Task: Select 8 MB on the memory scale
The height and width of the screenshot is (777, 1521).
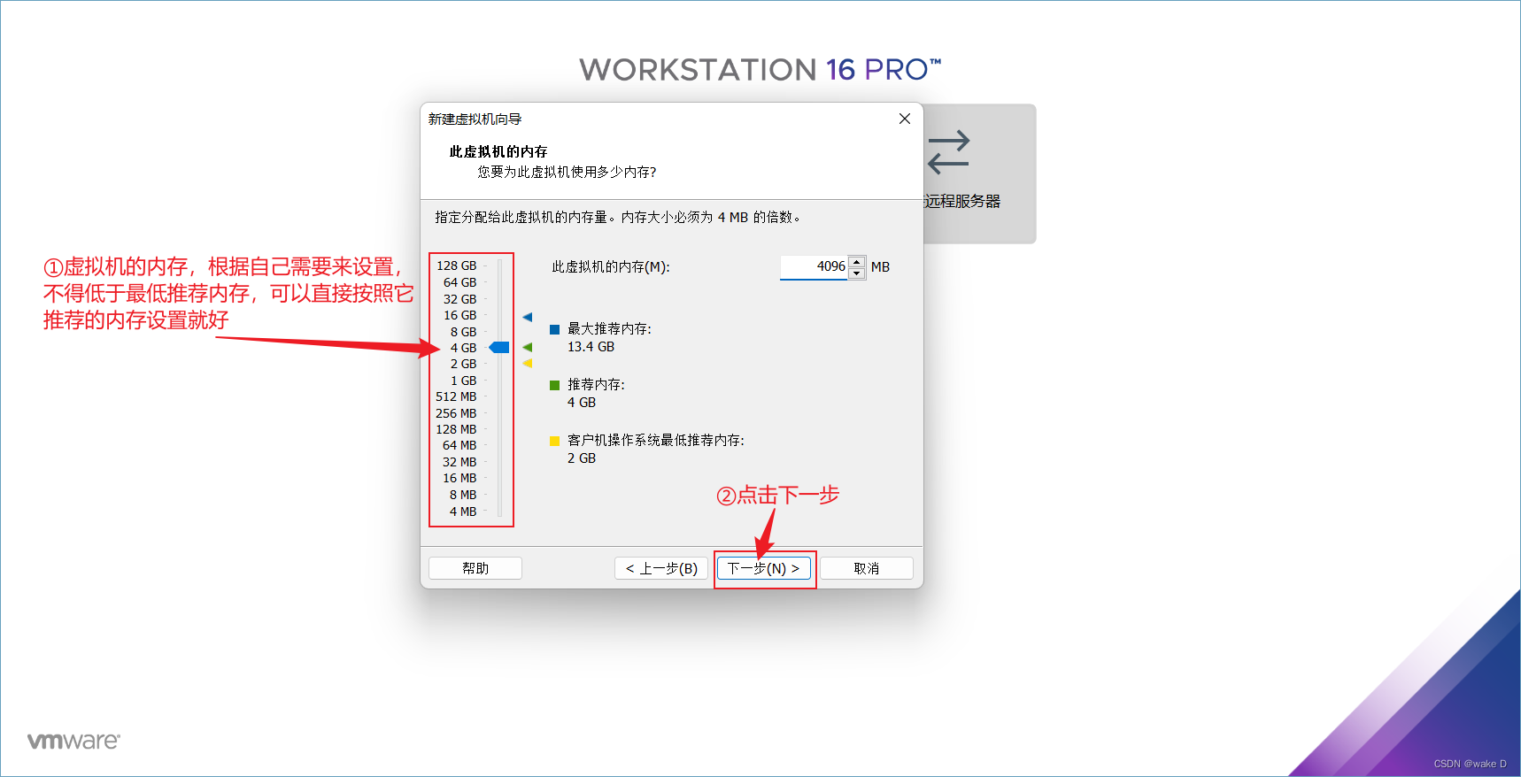Action: coord(464,495)
